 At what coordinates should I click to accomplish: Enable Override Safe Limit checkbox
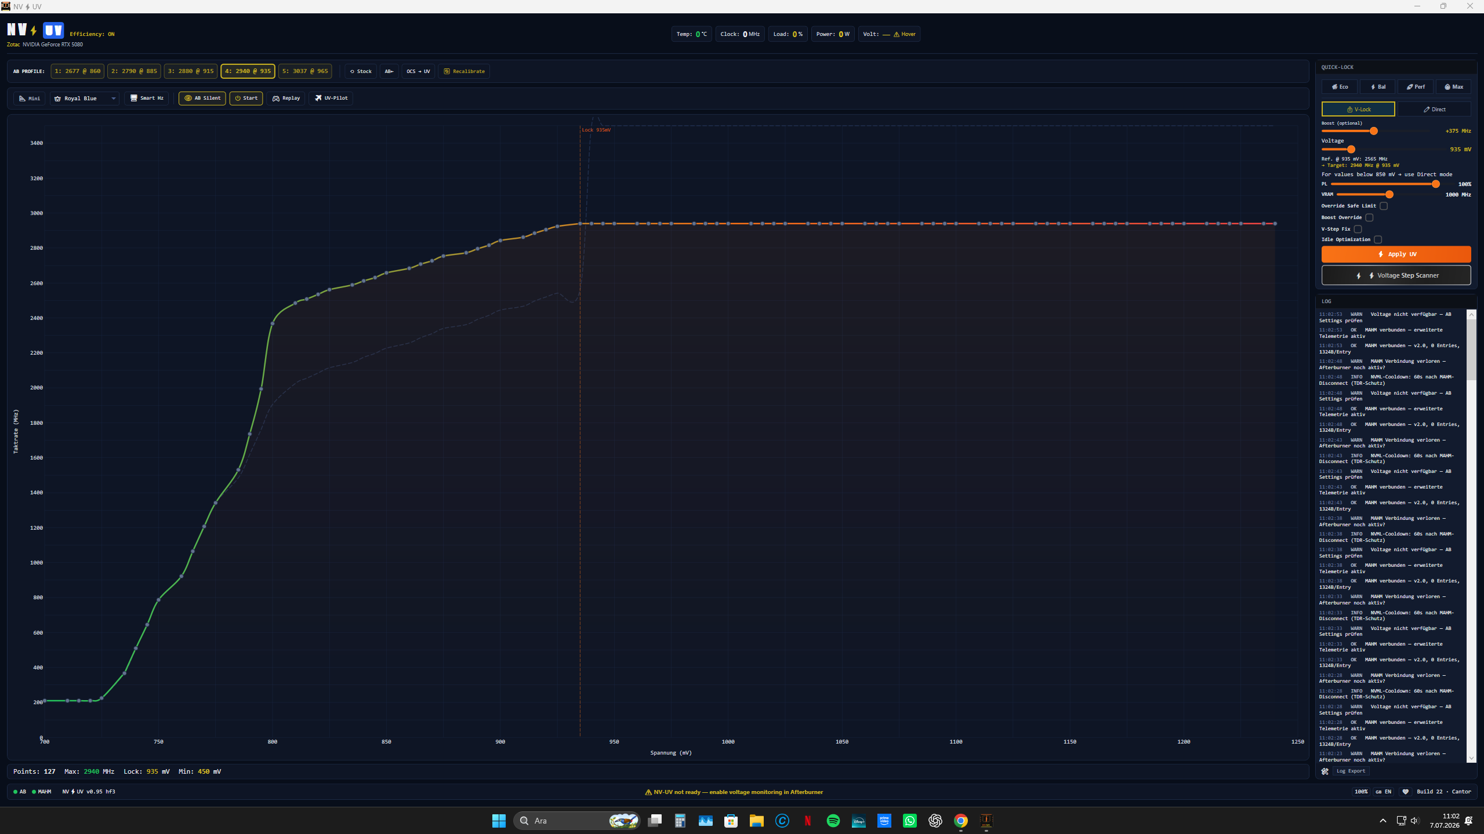click(x=1384, y=206)
